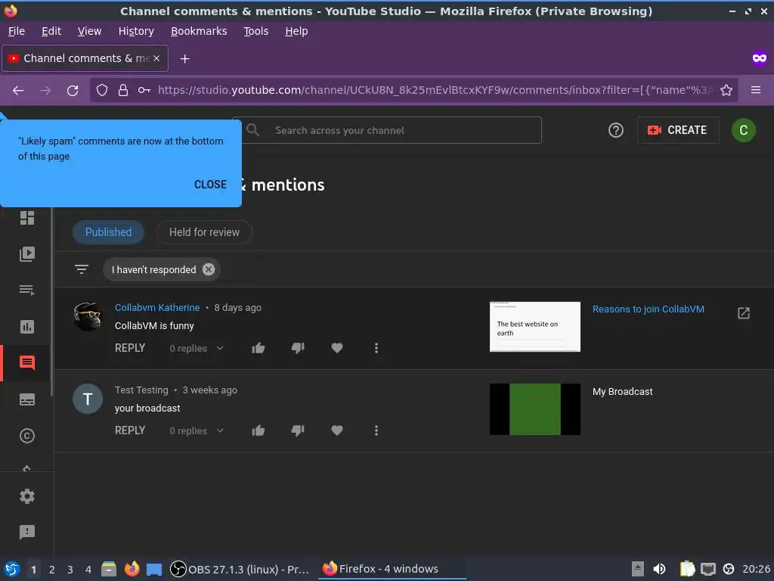Viewport: 774px width, 581px height.
Task: Click the Test Testing commenter name
Action: (141, 390)
